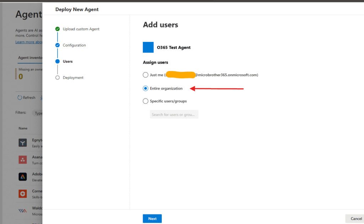
Task: Select the "Just me" radio option
Action: click(145, 75)
